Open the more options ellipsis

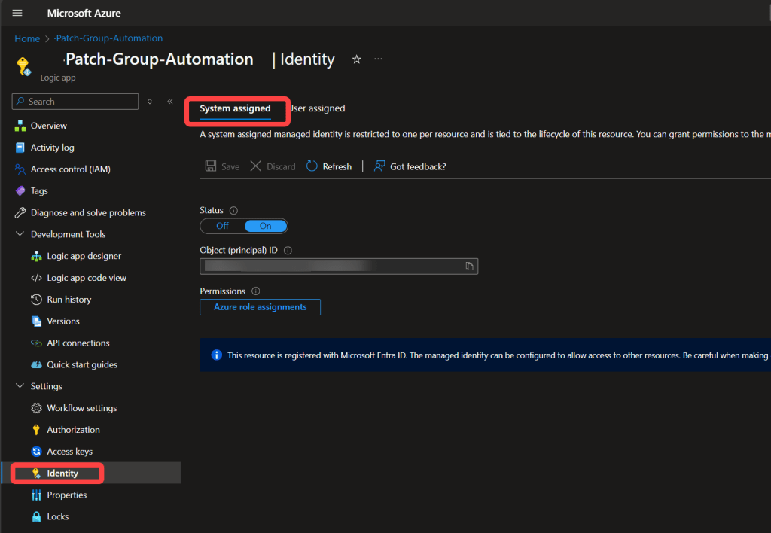tap(378, 59)
